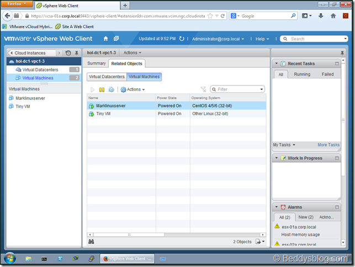Suspend VM pause icon in toolbar
Screen dimensions: 355x267
102,89
